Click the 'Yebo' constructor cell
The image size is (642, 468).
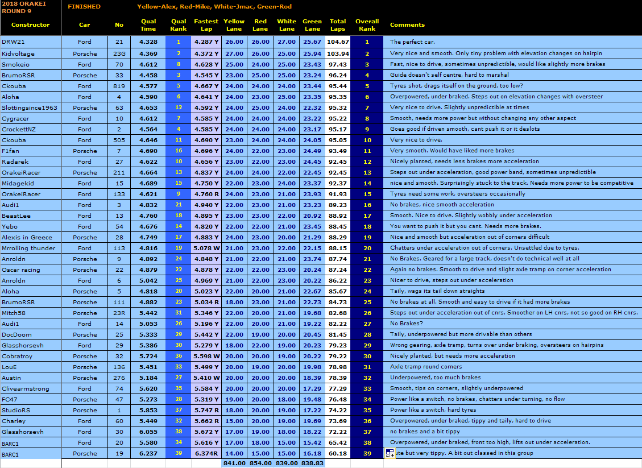(31, 227)
